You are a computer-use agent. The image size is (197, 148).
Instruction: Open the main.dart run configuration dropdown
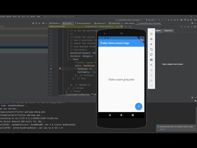151,20
